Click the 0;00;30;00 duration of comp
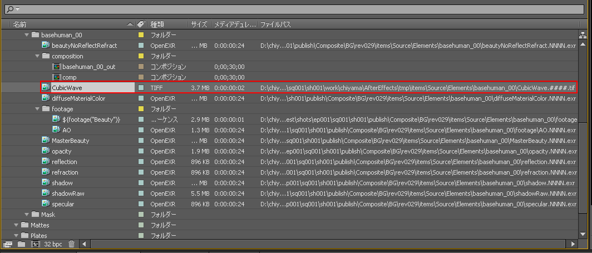Image resolution: width=592 pixels, height=253 pixels. [230, 77]
